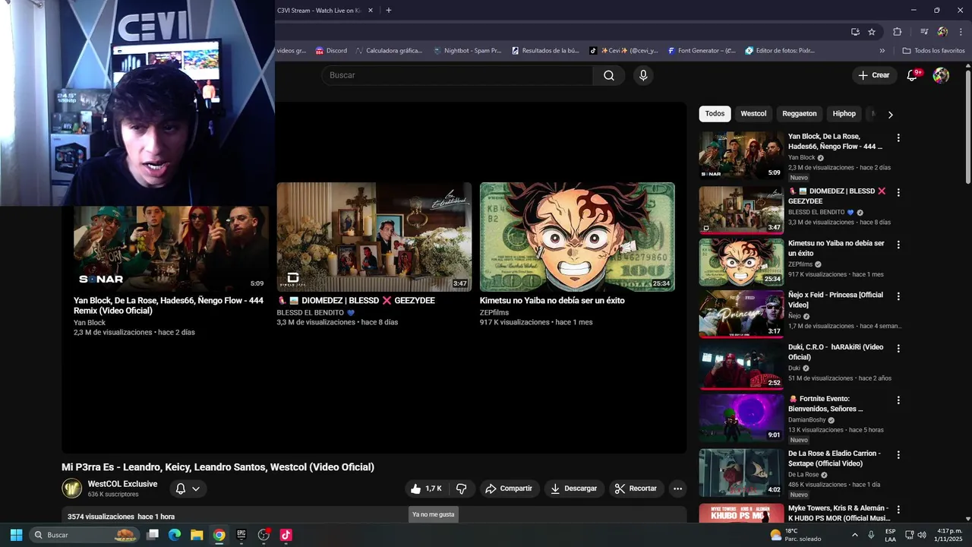Open options menu for Fortnite Evento video

click(898, 400)
